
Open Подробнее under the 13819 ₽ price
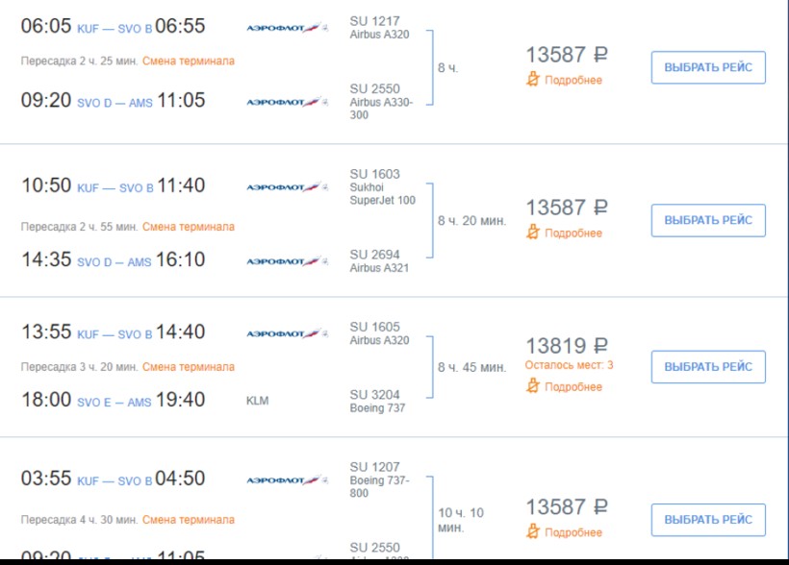pos(573,386)
